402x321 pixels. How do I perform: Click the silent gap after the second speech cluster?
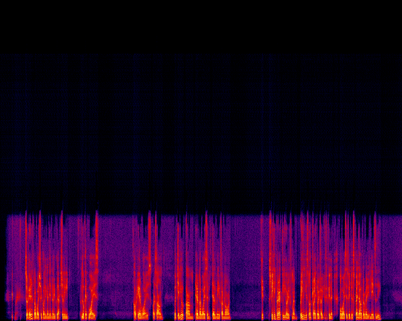tap(115, 266)
